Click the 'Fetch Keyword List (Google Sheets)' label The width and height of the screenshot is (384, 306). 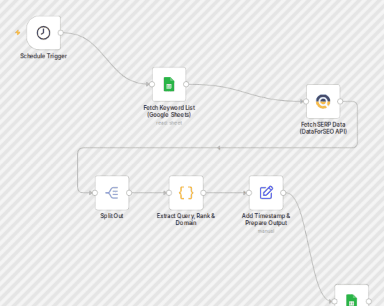pyautogui.click(x=169, y=111)
